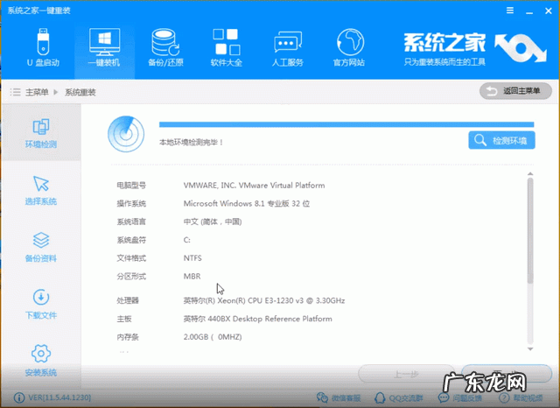Open QQ交流群 QQ group link

(399, 397)
